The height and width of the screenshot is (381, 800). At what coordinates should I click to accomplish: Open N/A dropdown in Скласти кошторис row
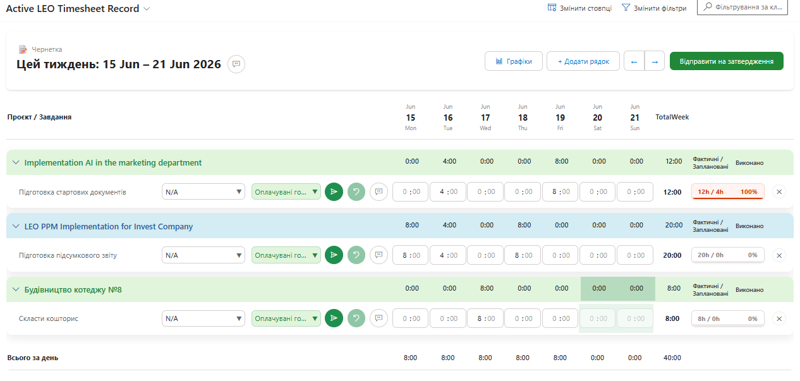[x=203, y=318]
